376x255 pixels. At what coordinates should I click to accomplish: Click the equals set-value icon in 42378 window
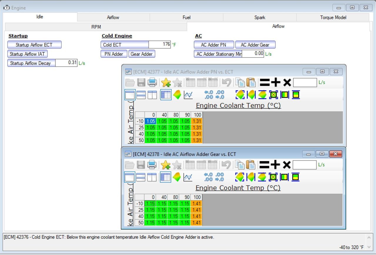coord(265,165)
